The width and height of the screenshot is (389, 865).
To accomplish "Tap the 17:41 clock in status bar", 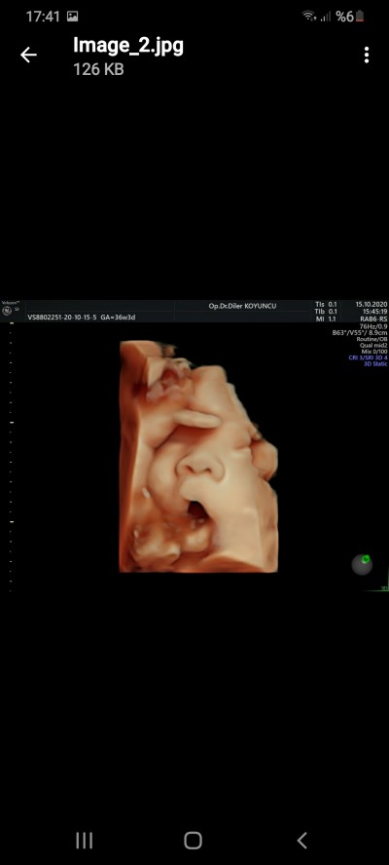I will 43,17.
